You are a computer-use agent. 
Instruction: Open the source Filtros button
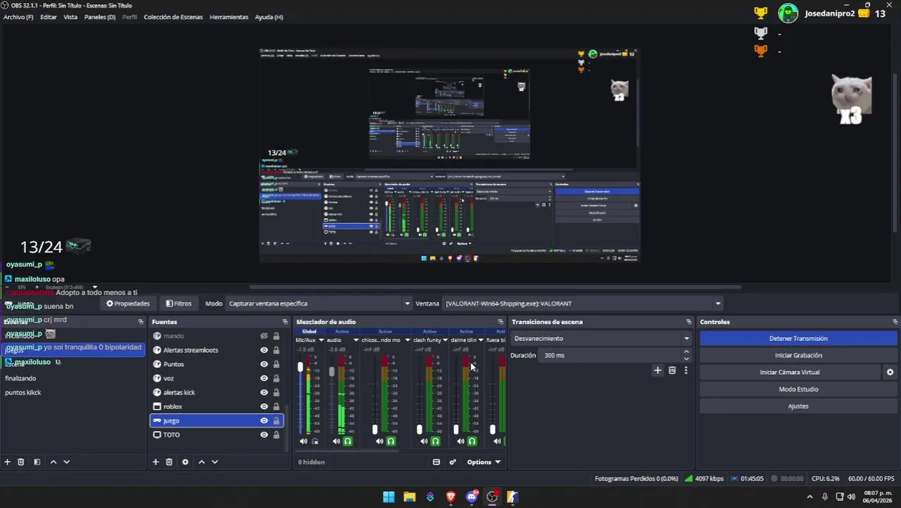(x=178, y=303)
